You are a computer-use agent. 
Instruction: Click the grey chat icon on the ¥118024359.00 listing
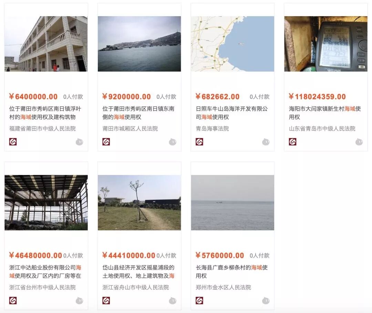[x=359, y=142]
